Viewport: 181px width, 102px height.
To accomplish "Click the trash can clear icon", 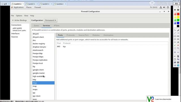I will [x=178, y=56].
